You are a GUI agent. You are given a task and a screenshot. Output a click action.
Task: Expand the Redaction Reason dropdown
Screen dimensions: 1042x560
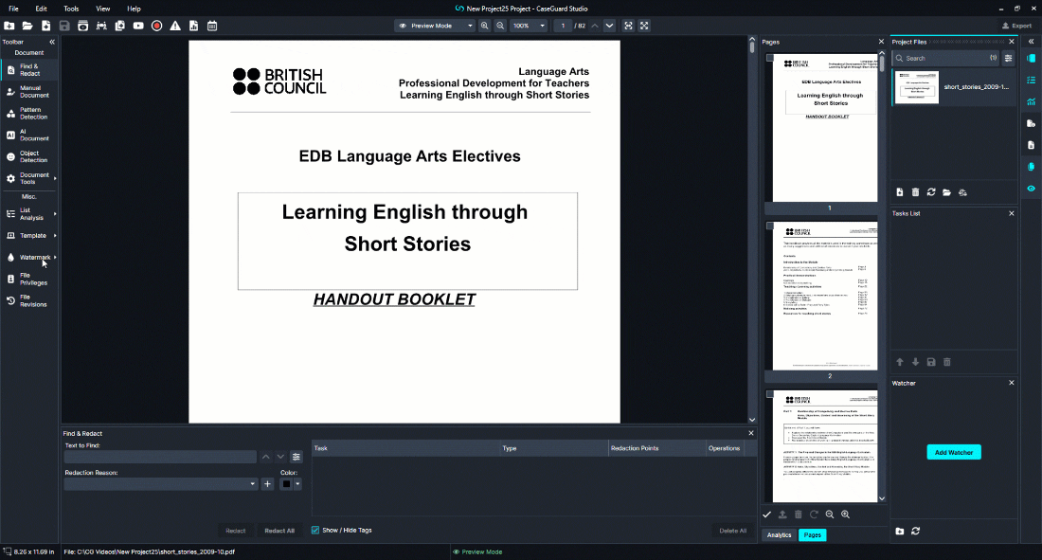pyautogui.click(x=253, y=484)
